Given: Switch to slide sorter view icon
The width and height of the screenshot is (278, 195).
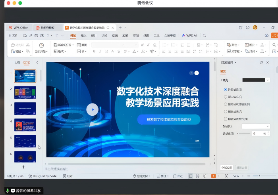Looking at the screenshot, I should click(198, 176).
